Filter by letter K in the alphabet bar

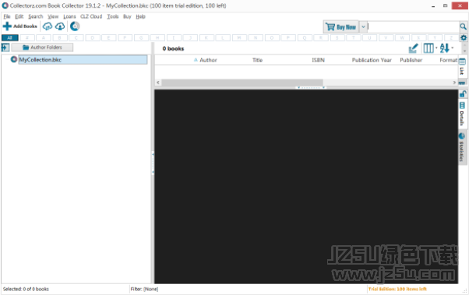(206, 37)
